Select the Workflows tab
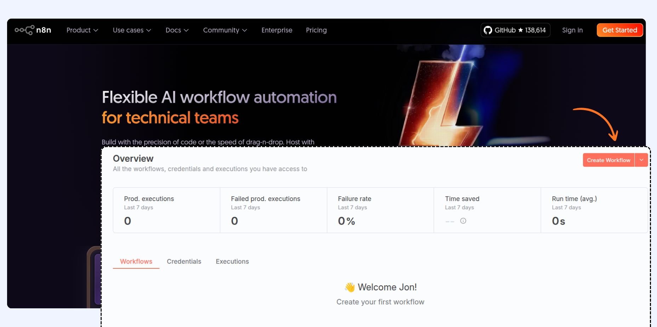Screen dimensions: 657x327 [x=136, y=262]
